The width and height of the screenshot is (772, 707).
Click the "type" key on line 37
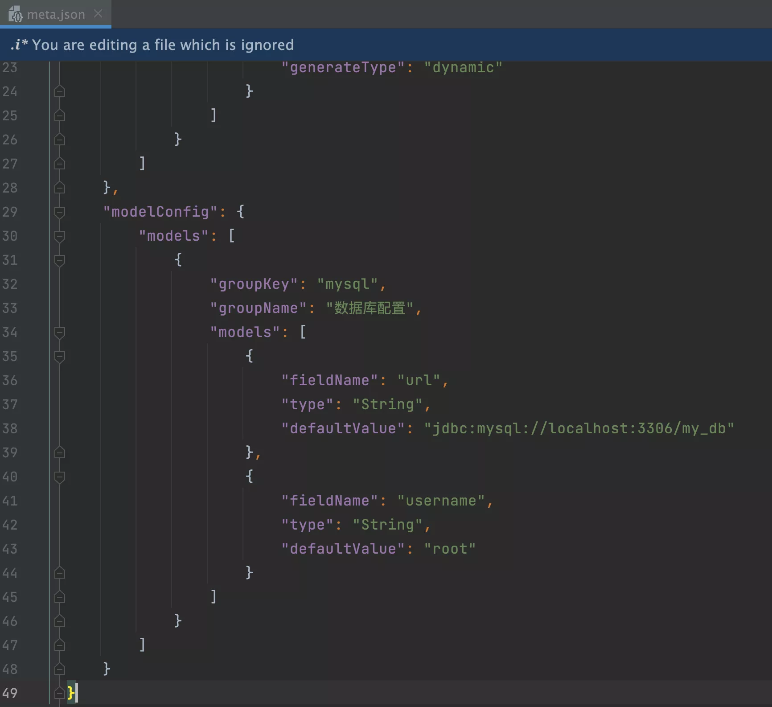pos(307,404)
